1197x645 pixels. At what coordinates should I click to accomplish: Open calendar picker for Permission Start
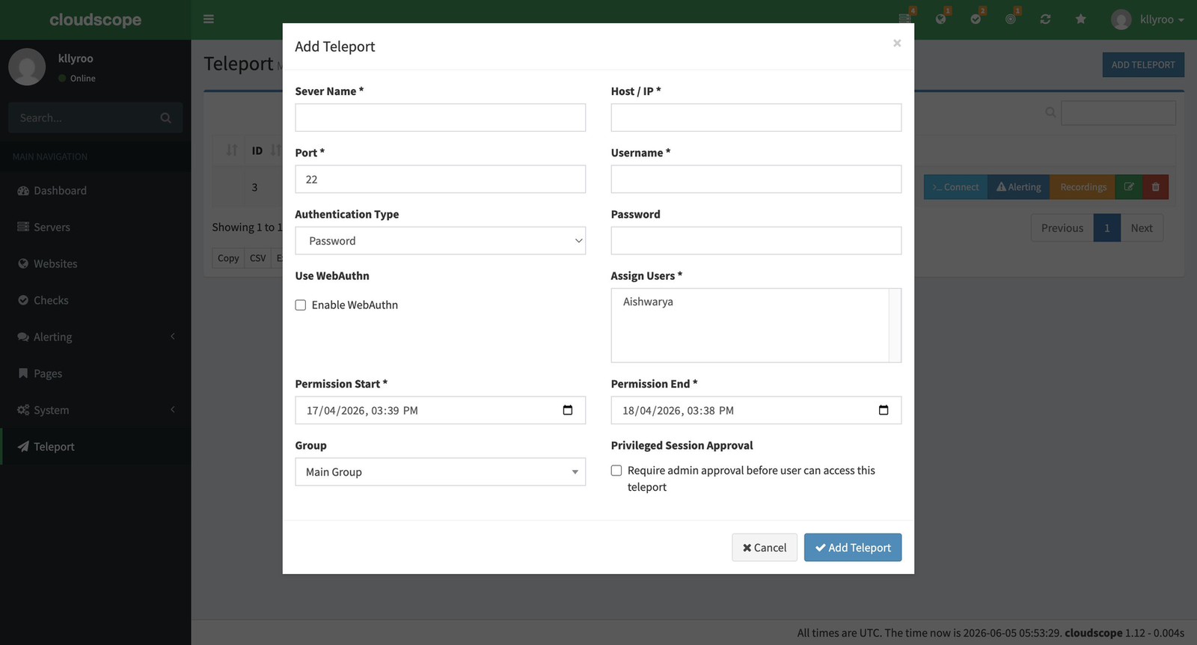pyautogui.click(x=568, y=410)
